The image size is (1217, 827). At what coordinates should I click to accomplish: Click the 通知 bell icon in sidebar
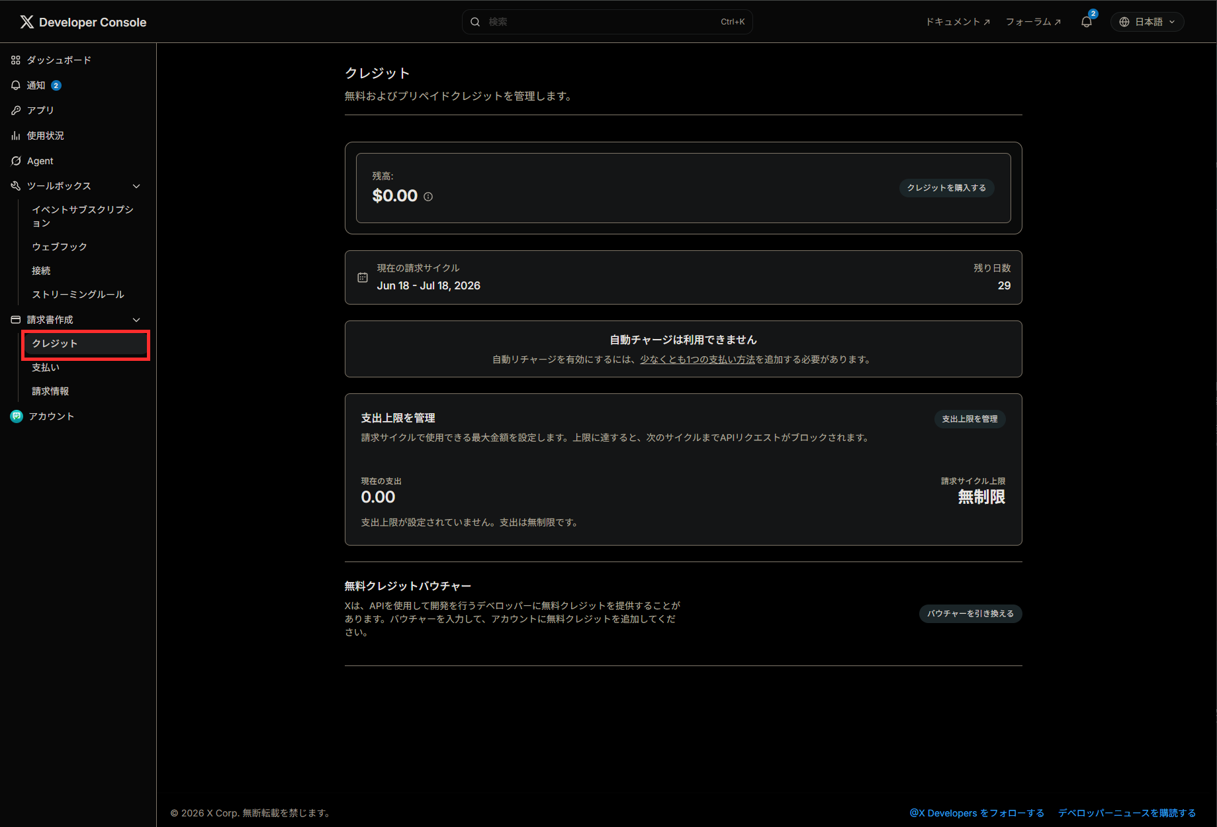tap(16, 85)
